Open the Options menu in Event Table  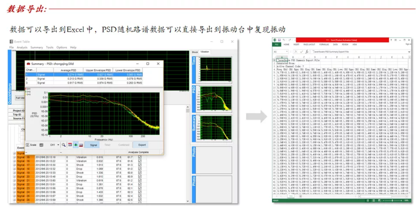(61, 47)
